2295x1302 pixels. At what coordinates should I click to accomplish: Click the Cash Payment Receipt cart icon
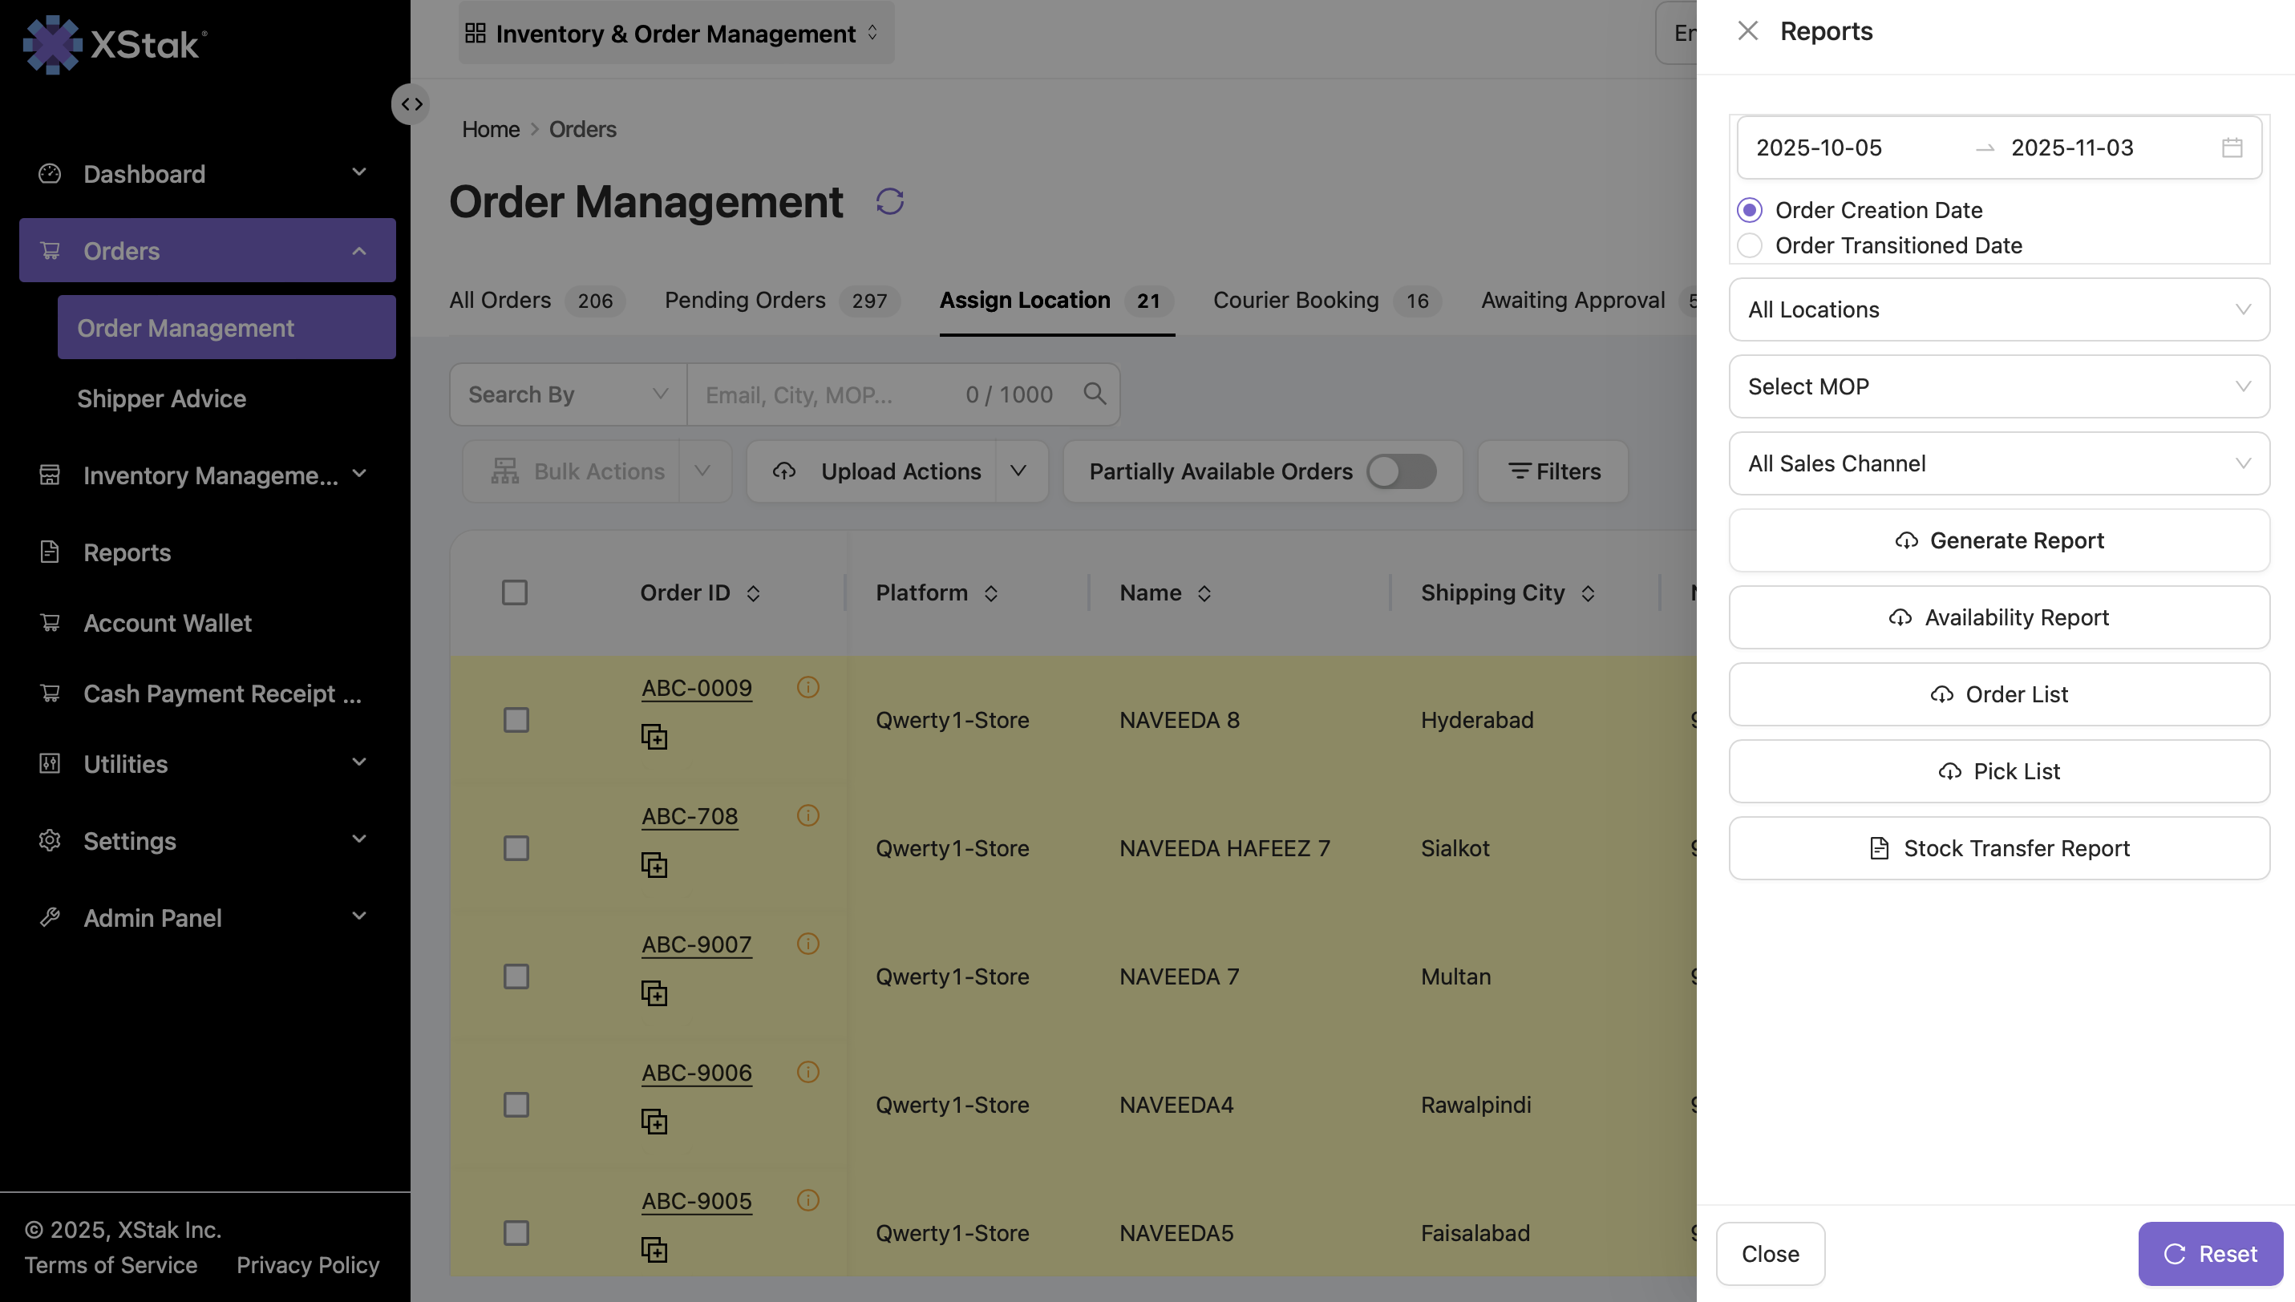50,693
